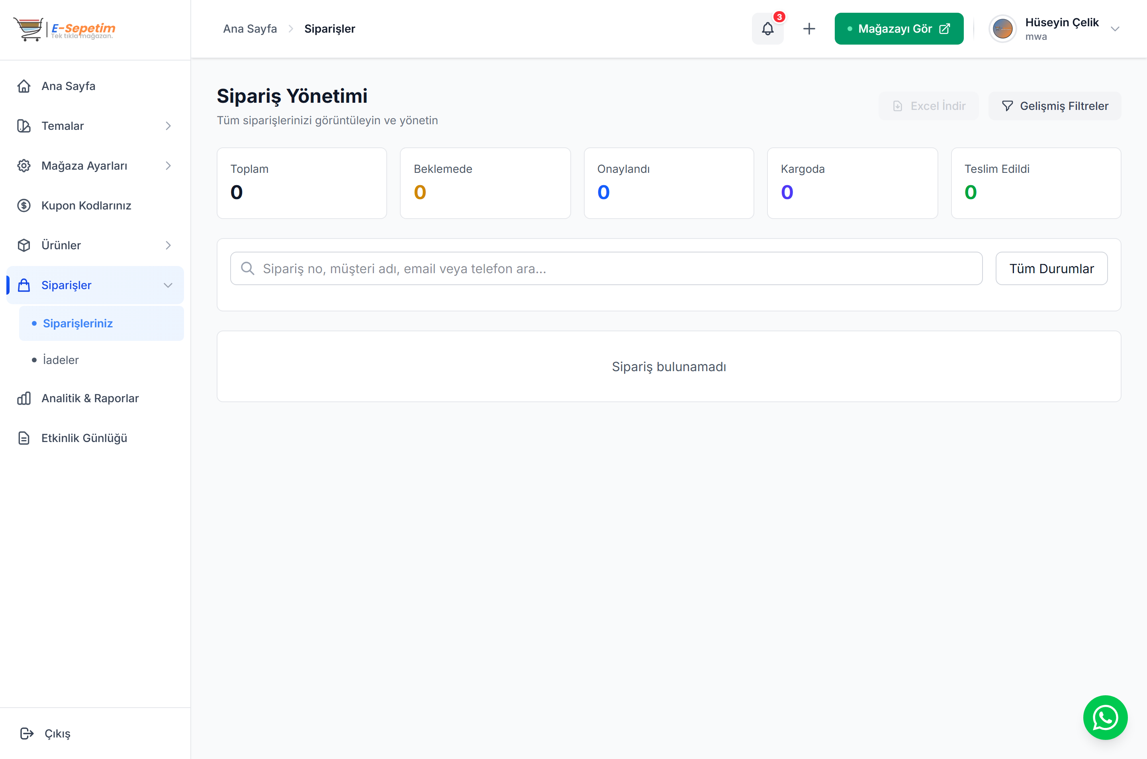Focus the order search input field
The image size is (1147, 759).
click(606, 268)
